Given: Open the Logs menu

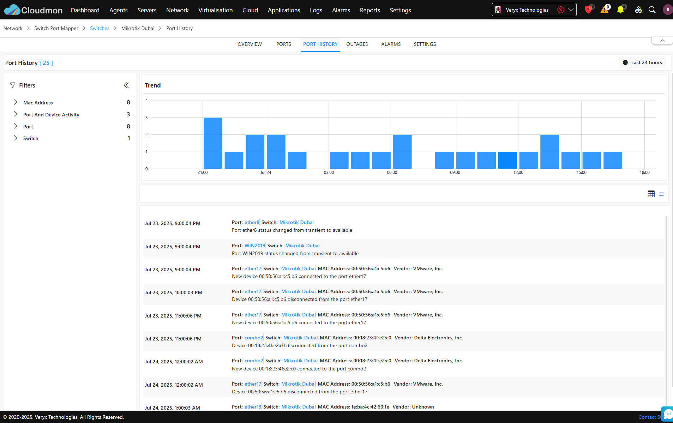Looking at the screenshot, I should (316, 10).
